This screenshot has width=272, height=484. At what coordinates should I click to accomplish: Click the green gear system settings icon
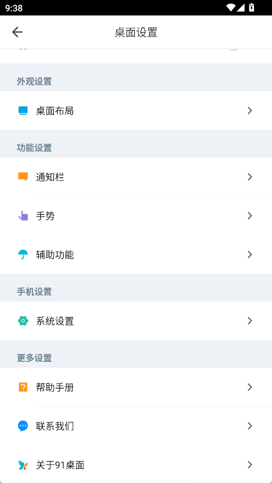coord(23,321)
